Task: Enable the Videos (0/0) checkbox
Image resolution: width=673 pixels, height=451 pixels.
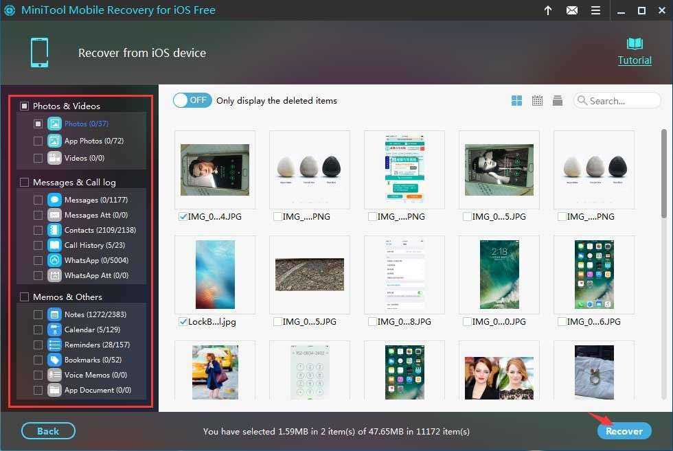Action: pos(38,158)
